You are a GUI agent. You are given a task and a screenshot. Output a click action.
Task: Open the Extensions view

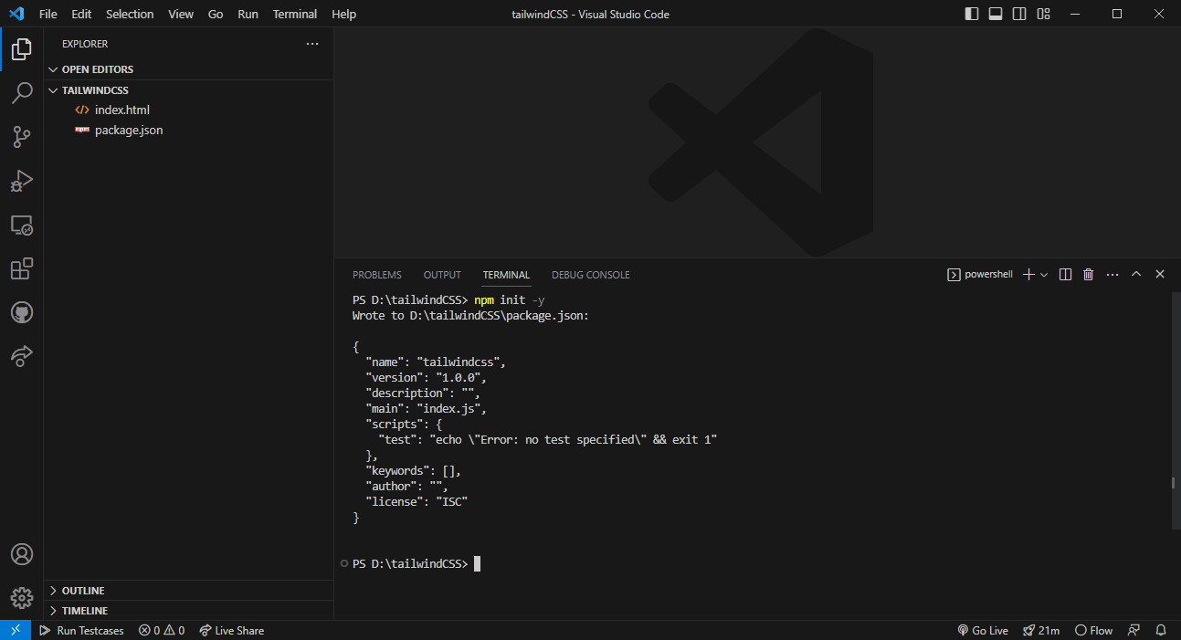coord(22,268)
